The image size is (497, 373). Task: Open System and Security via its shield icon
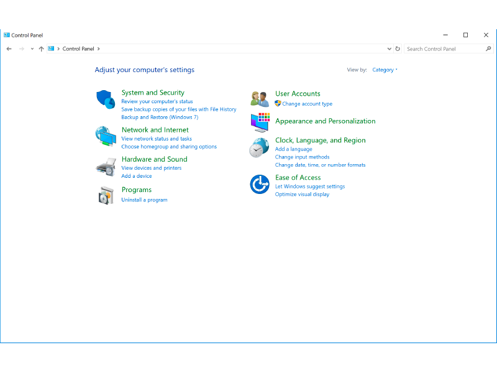(106, 99)
